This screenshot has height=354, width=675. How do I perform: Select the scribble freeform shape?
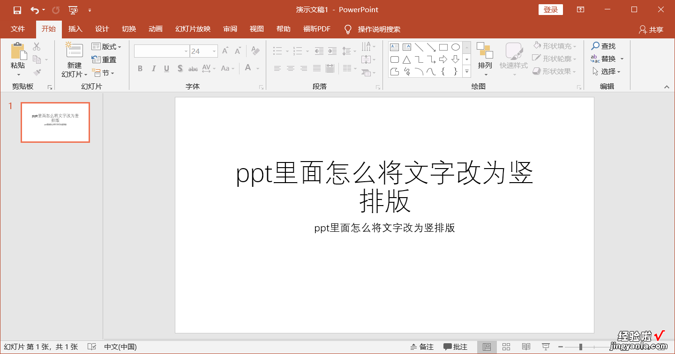tap(407, 72)
